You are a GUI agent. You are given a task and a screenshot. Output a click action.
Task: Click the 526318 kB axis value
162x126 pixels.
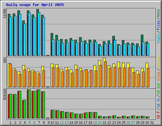(x=5, y=94)
